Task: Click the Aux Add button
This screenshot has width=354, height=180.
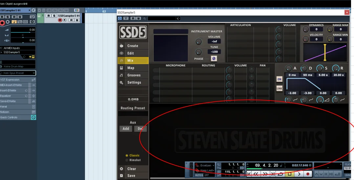Action: (x=126, y=129)
